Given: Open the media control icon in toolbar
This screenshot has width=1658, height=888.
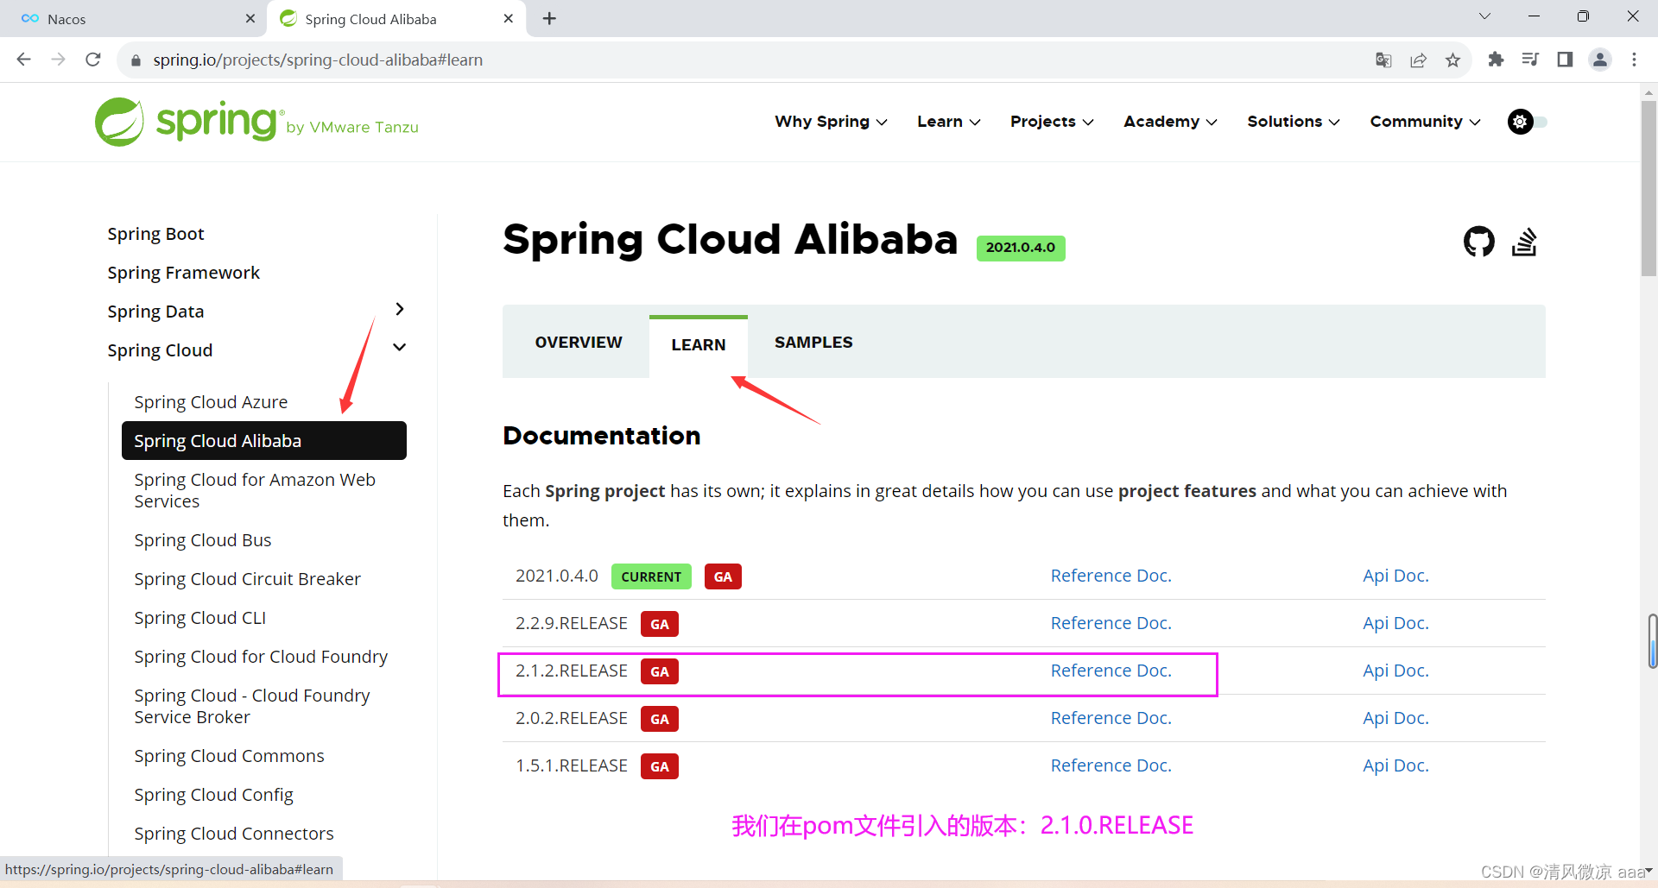Looking at the screenshot, I should point(1530,60).
